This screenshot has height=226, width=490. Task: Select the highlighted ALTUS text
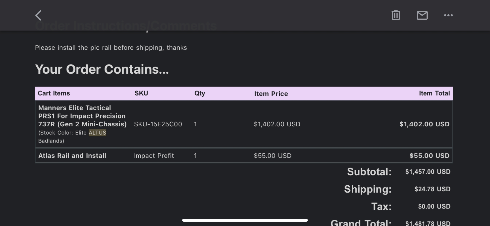97,133
